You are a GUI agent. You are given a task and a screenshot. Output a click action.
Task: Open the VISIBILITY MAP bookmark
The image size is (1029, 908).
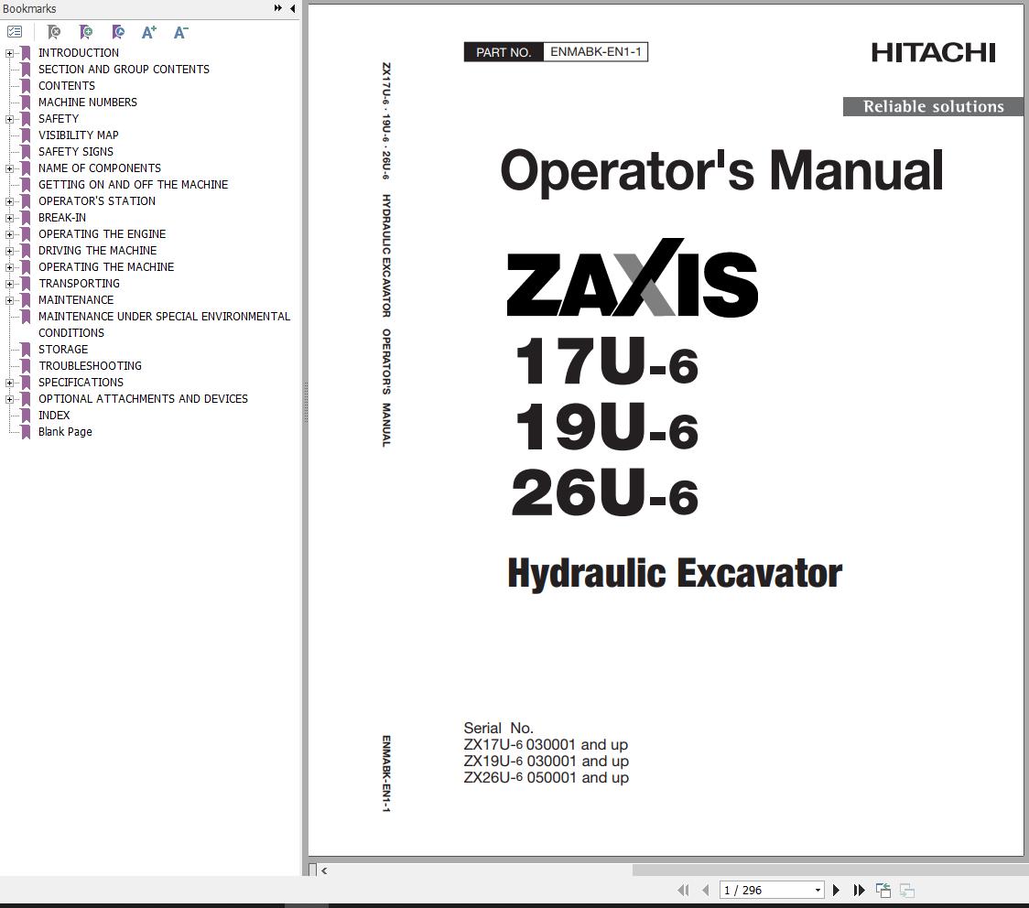[x=78, y=135]
